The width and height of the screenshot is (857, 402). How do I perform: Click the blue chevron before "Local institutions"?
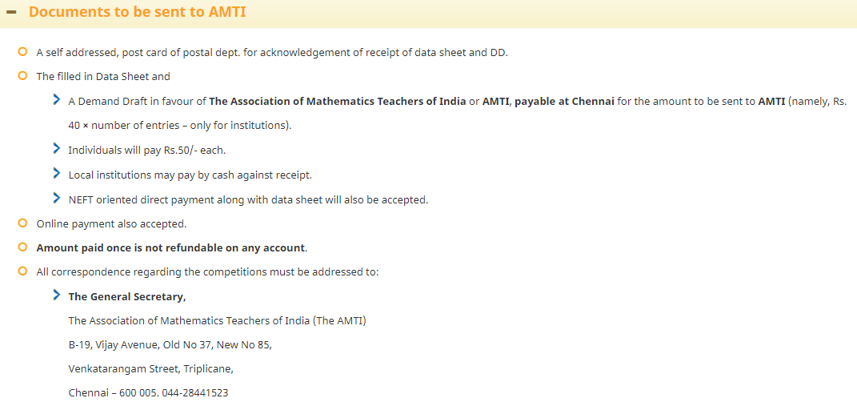pyautogui.click(x=56, y=173)
